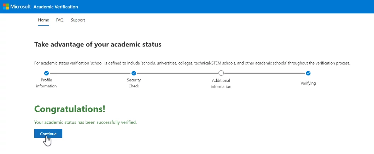
Task: Click the empty Additional information step circle
Action: click(221, 73)
